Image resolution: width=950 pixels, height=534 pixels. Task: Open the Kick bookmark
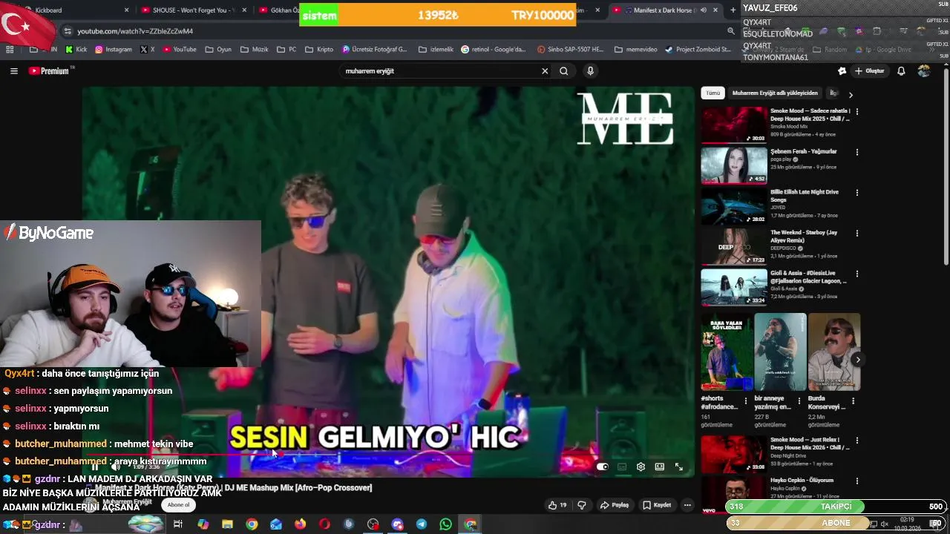tap(76, 50)
